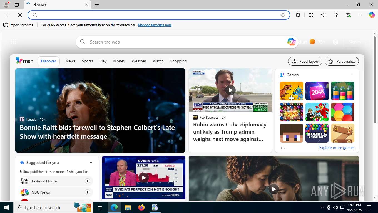Image resolution: width=378 pixels, height=213 pixels.
Task: Switch to the News tab
Action: point(71,61)
